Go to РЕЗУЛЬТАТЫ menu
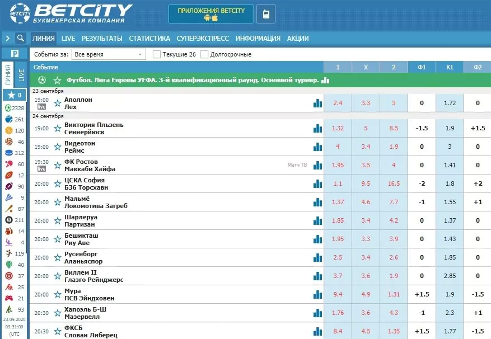This screenshot has width=491, height=339. [x=102, y=38]
